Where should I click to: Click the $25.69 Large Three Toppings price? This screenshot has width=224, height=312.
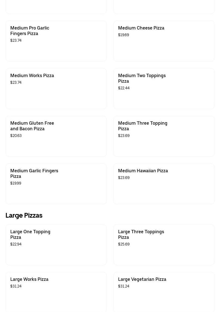tap(124, 244)
